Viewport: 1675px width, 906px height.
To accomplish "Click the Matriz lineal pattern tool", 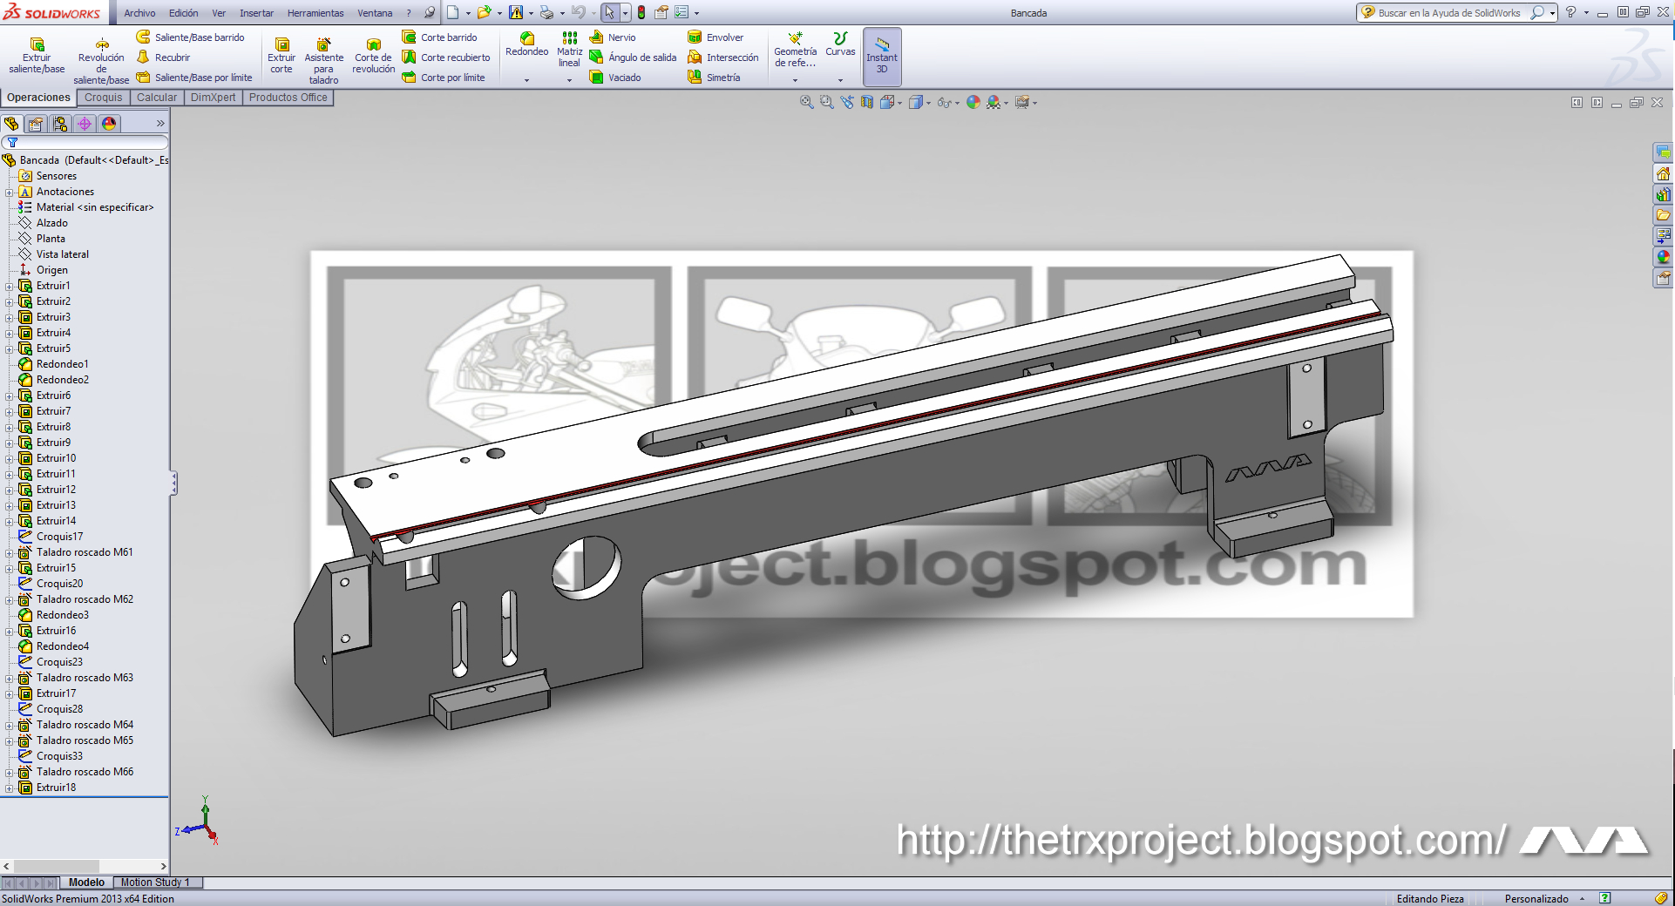I will [x=569, y=50].
